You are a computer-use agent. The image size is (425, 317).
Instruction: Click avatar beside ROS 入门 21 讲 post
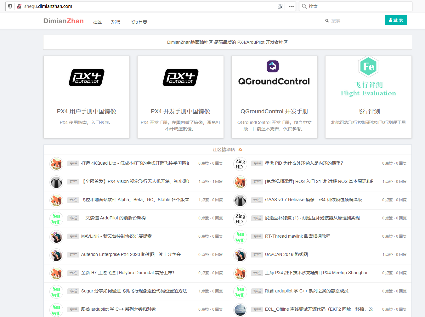click(x=240, y=182)
